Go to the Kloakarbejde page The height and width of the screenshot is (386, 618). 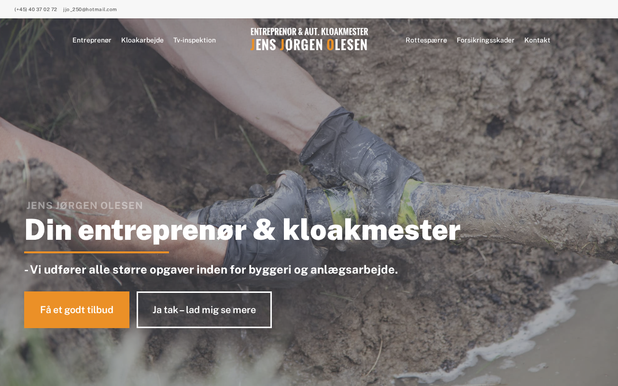142,40
